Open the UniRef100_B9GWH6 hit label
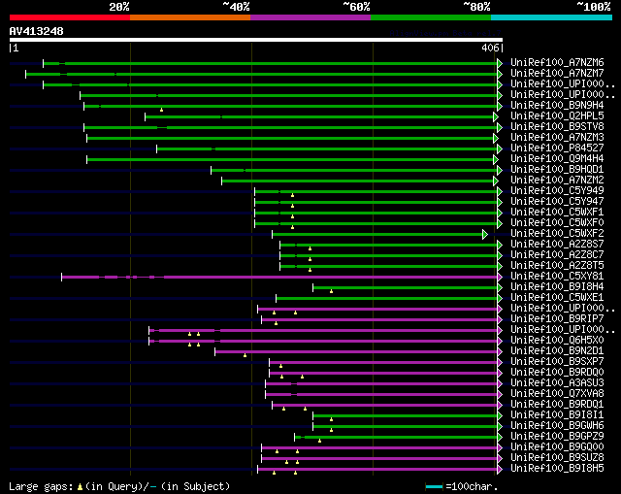Image resolution: width=621 pixels, height=494 pixels. point(557,426)
